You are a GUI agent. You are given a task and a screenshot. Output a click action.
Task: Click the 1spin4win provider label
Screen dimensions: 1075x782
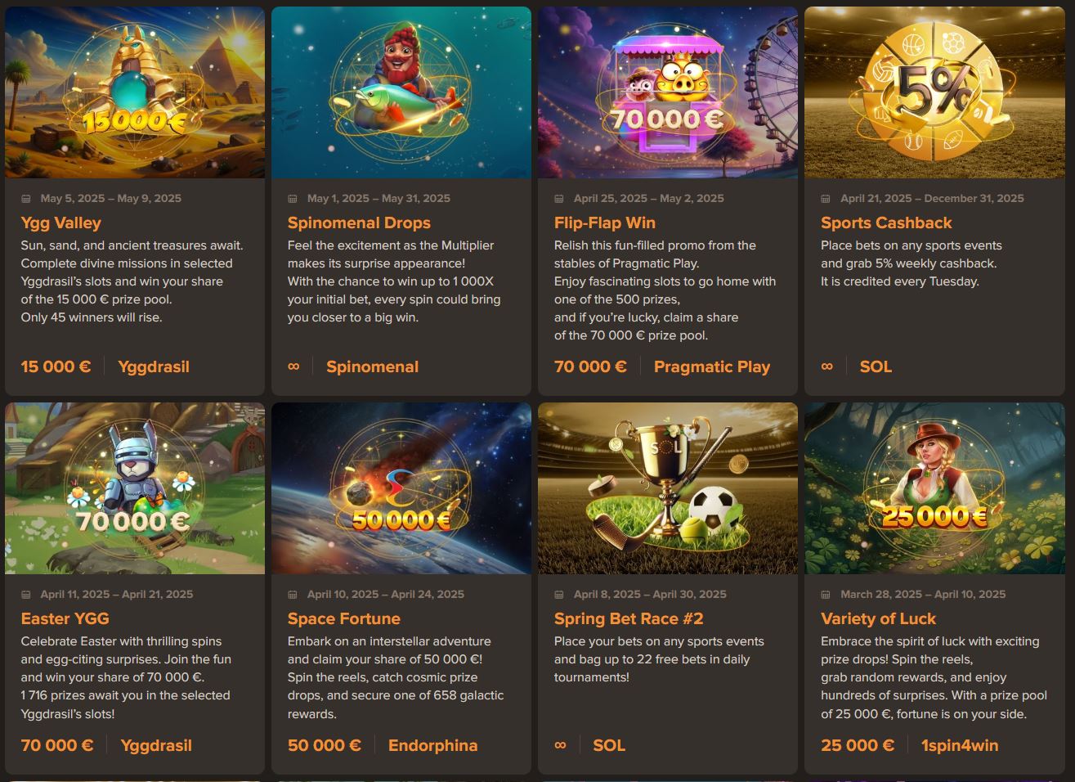tap(960, 746)
